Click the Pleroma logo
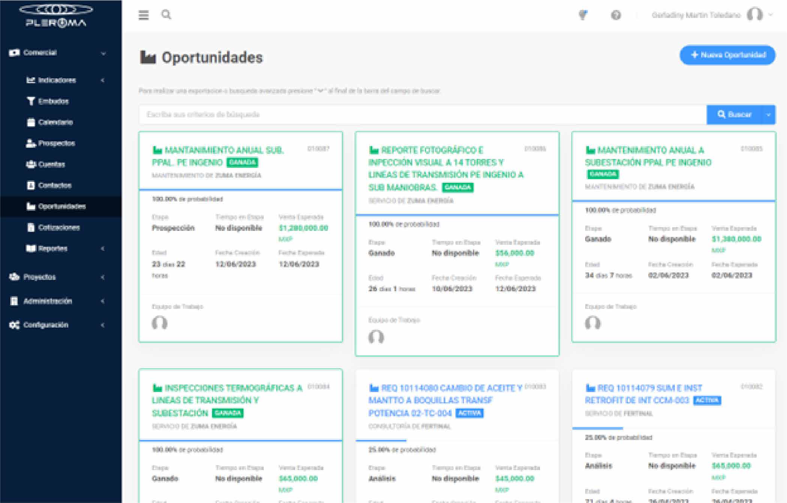Image resolution: width=787 pixels, height=503 pixels. (56, 16)
